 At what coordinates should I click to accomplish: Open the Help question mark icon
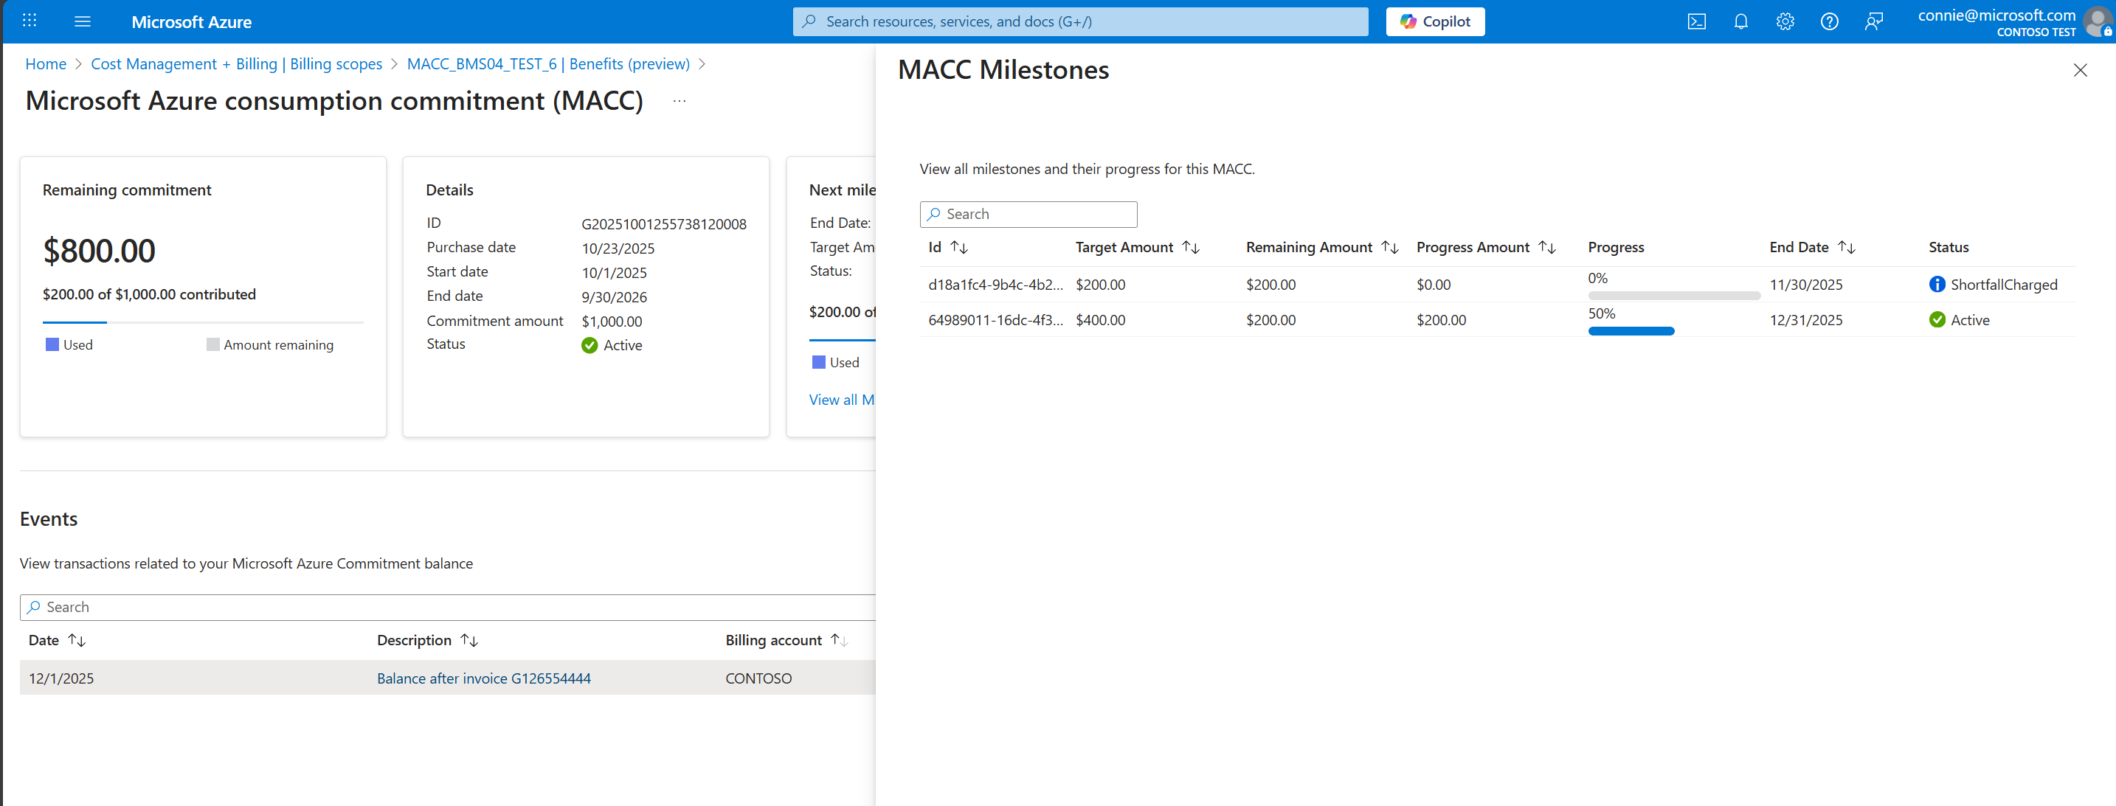click(1829, 22)
